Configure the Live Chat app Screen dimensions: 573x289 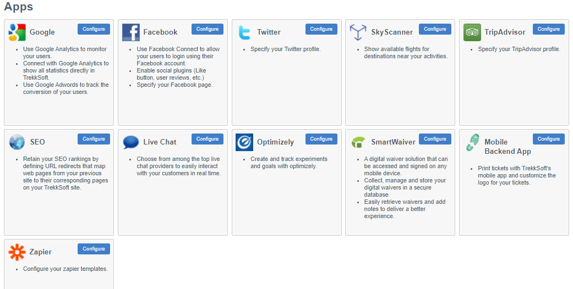pos(207,139)
